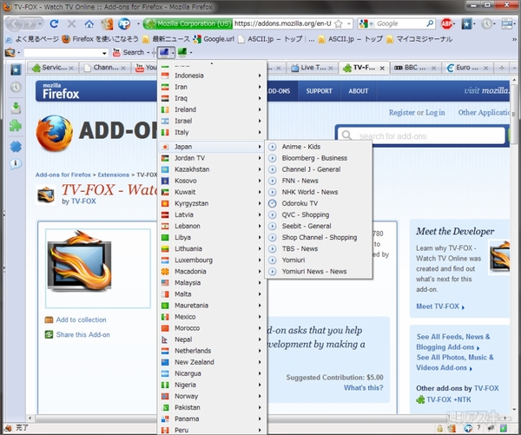Switch to the BBC tab
This screenshot has height=435, width=521.
(x=415, y=68)
